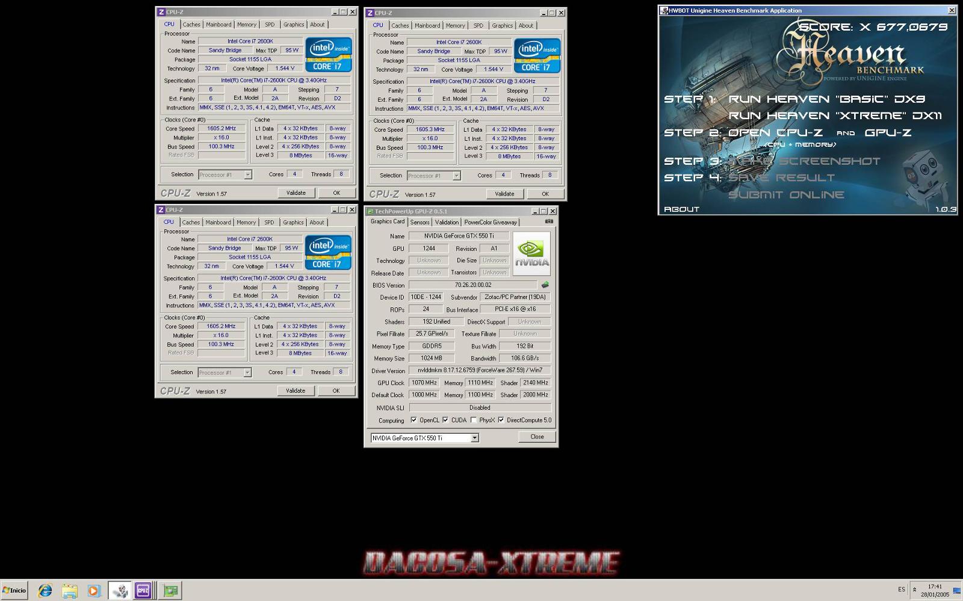This screenshot has width=963, height=601.
Task: Open About tab in lower CPU-Z window
Action: click(x=317, y=222)
